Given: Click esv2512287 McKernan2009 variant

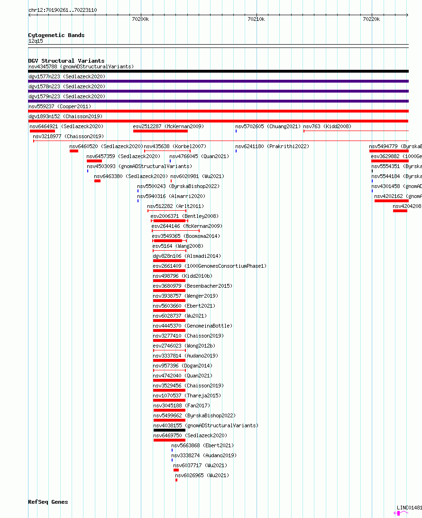Looking at the screenshot, I should (x=168, y=126).
